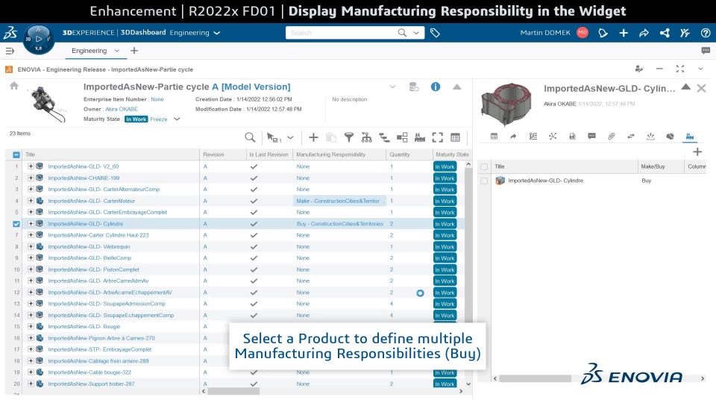Open the table columns view icon

click(x=455, y=137)
